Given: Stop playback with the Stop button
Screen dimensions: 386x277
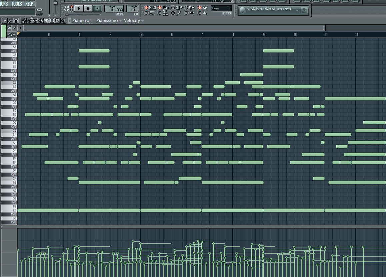Looking at the screenshot, I should 88,9.
